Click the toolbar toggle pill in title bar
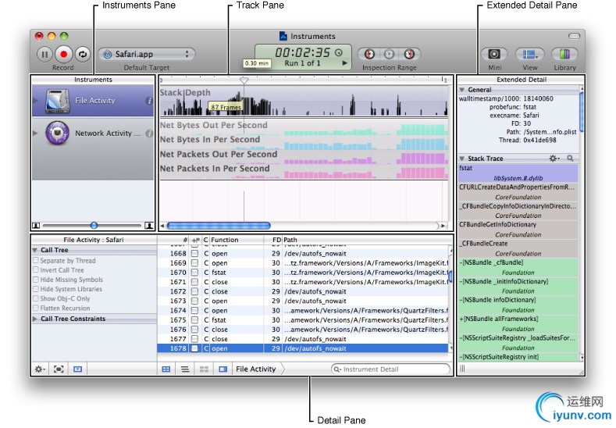Viewport: 616px width, 428px height. [x=574, y=36]
